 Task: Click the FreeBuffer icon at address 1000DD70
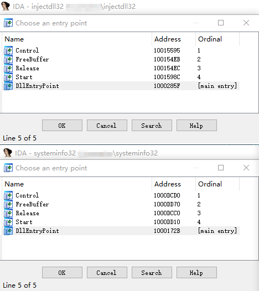pos(8,204)
